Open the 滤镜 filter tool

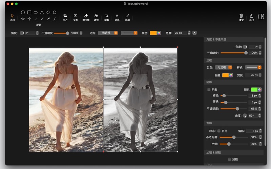click(96, 16)
